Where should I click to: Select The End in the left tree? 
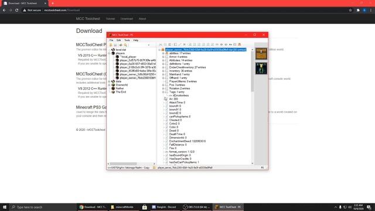(121, 92)
